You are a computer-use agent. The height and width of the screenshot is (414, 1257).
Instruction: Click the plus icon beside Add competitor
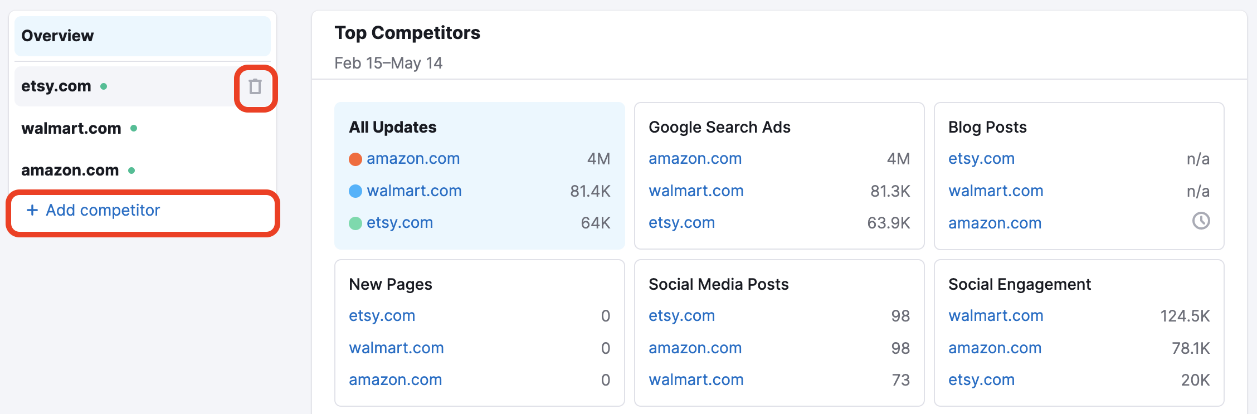pos(32,211)
